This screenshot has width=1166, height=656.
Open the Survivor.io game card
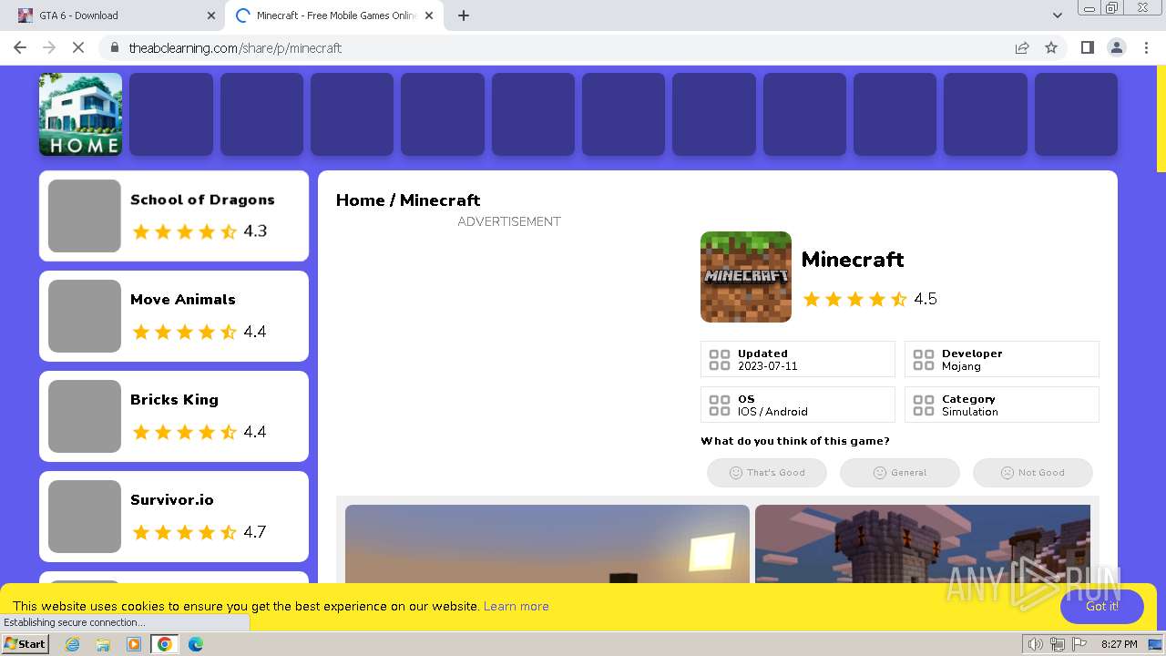coord(174,517)
